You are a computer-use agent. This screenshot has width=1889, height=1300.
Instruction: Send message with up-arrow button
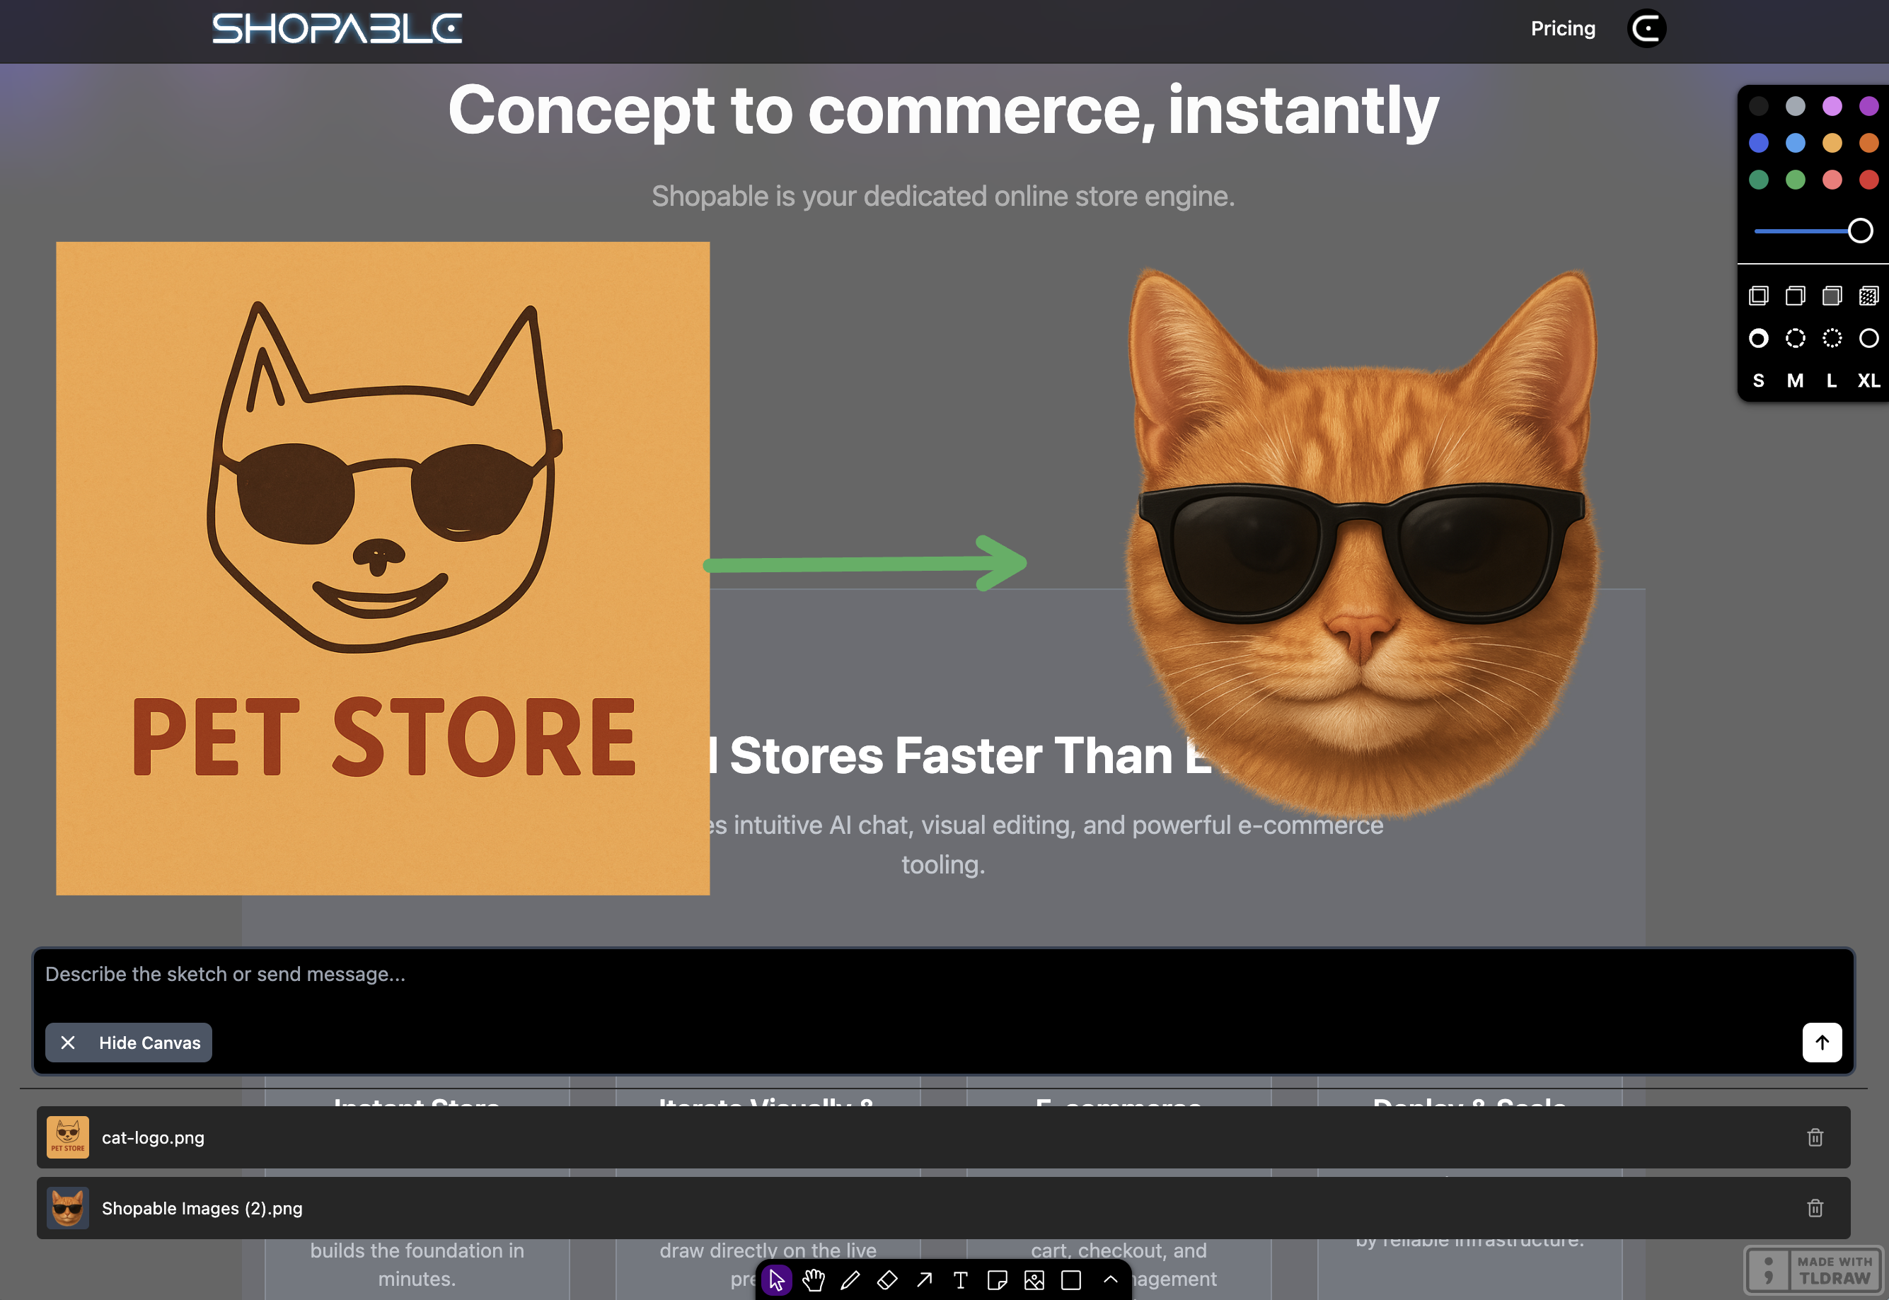1821,1043
